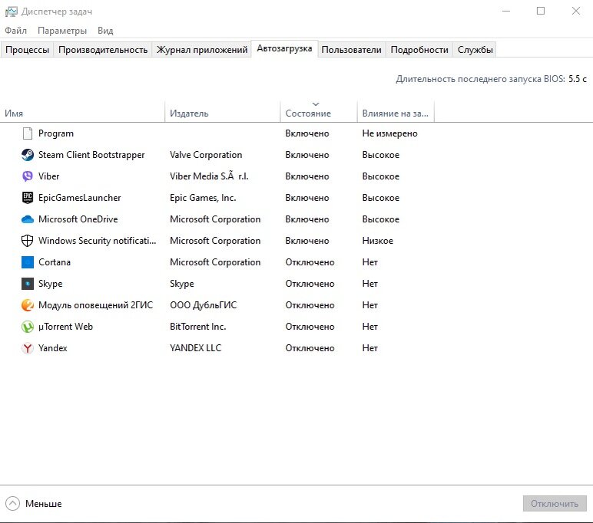Screen dimensions: 593x523
Task: Select Steam Client Bootstrapper name text
Action: (x=91, y=155)
